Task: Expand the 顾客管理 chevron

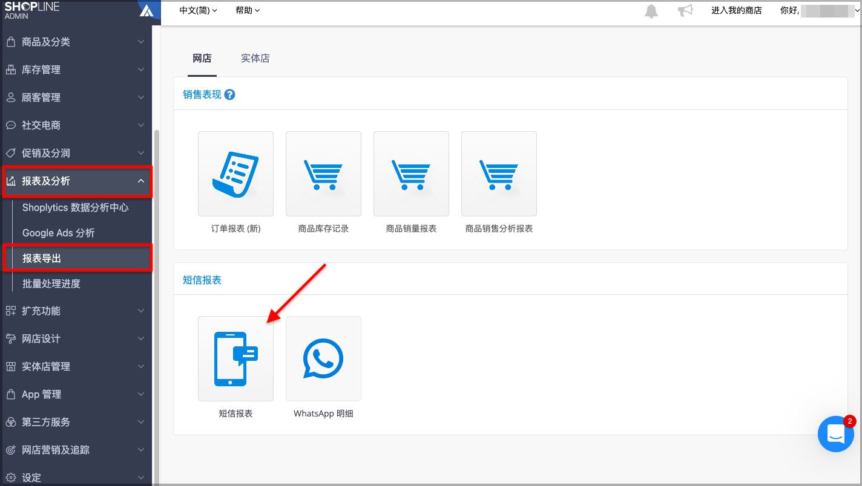Action: [x=141, y=97]
